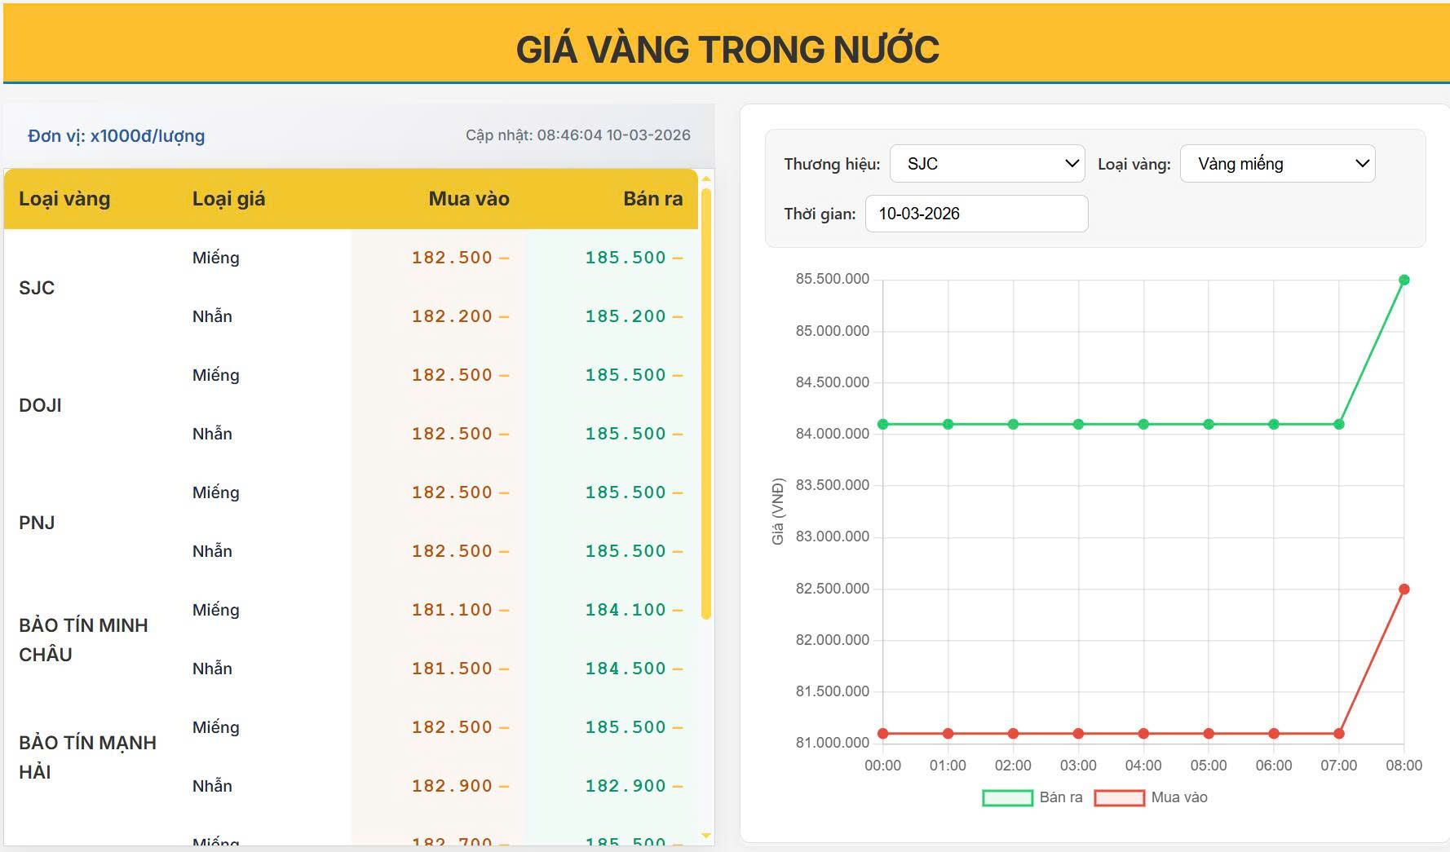Click SJC Miếng sell price 185.500
This screenshot has height=852, width=1450.
626,258
